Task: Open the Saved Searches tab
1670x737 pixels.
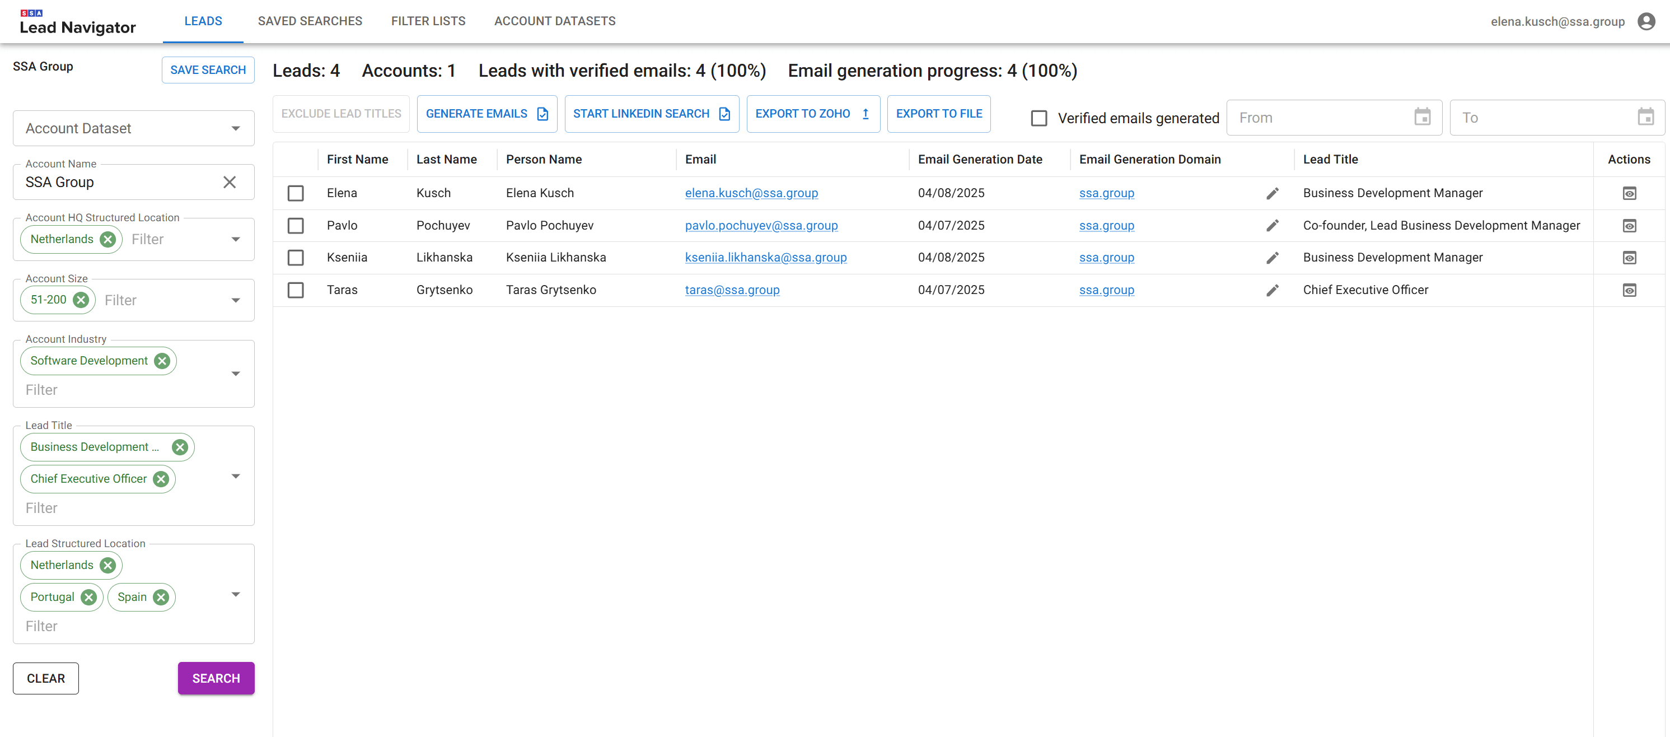Action: tap(310, 21)
